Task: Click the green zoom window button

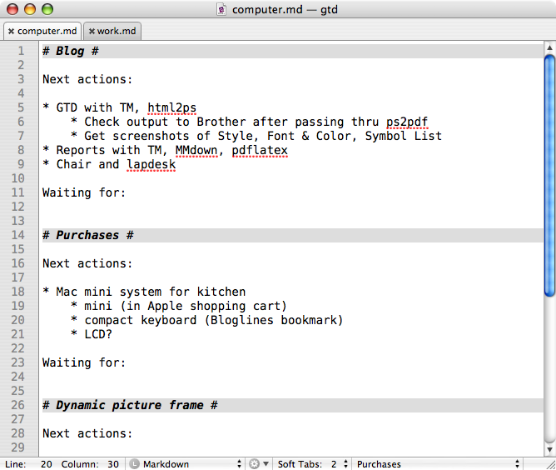Action: point(47,9)
